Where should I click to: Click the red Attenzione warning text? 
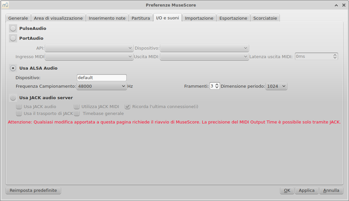click(174, 122)
